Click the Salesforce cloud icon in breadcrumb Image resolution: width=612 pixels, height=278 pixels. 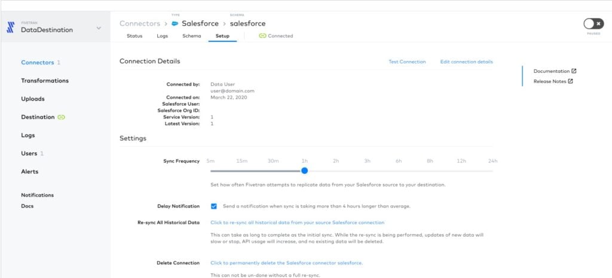(x=175, y=23)
